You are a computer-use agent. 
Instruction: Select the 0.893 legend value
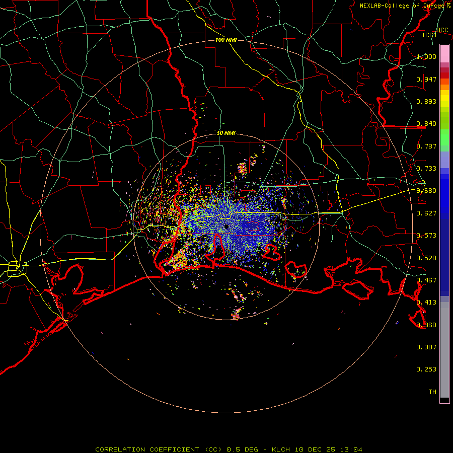tap(426, 101)
